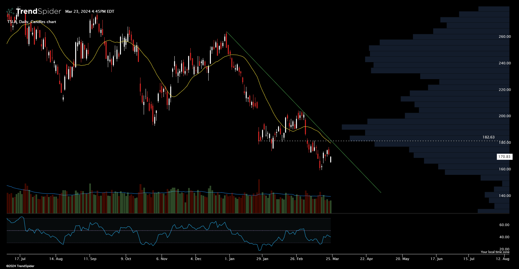Click the 200.00 price axis label
This screenshot has width=519, height=269.
[505, 116]
